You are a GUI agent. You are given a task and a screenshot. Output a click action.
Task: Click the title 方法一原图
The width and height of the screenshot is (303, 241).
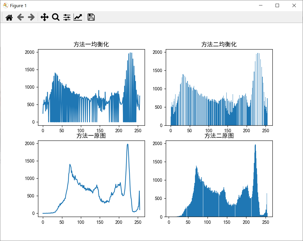[91, 136]
